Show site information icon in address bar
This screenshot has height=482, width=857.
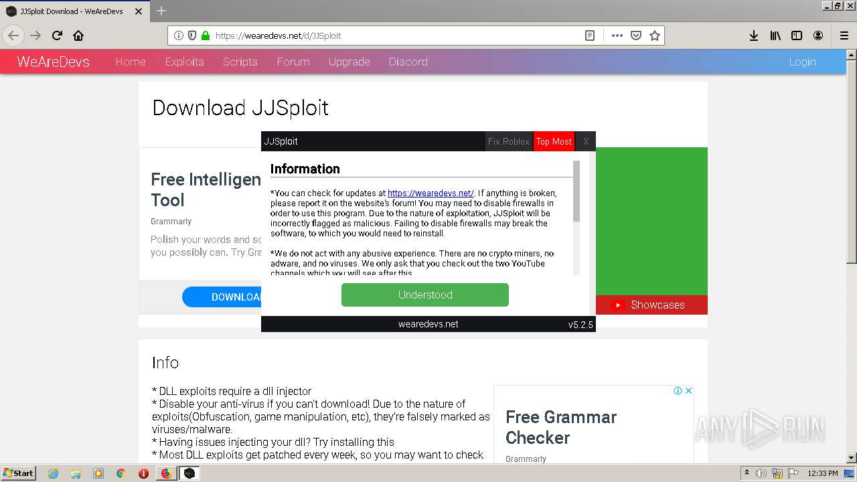point(179,35)
